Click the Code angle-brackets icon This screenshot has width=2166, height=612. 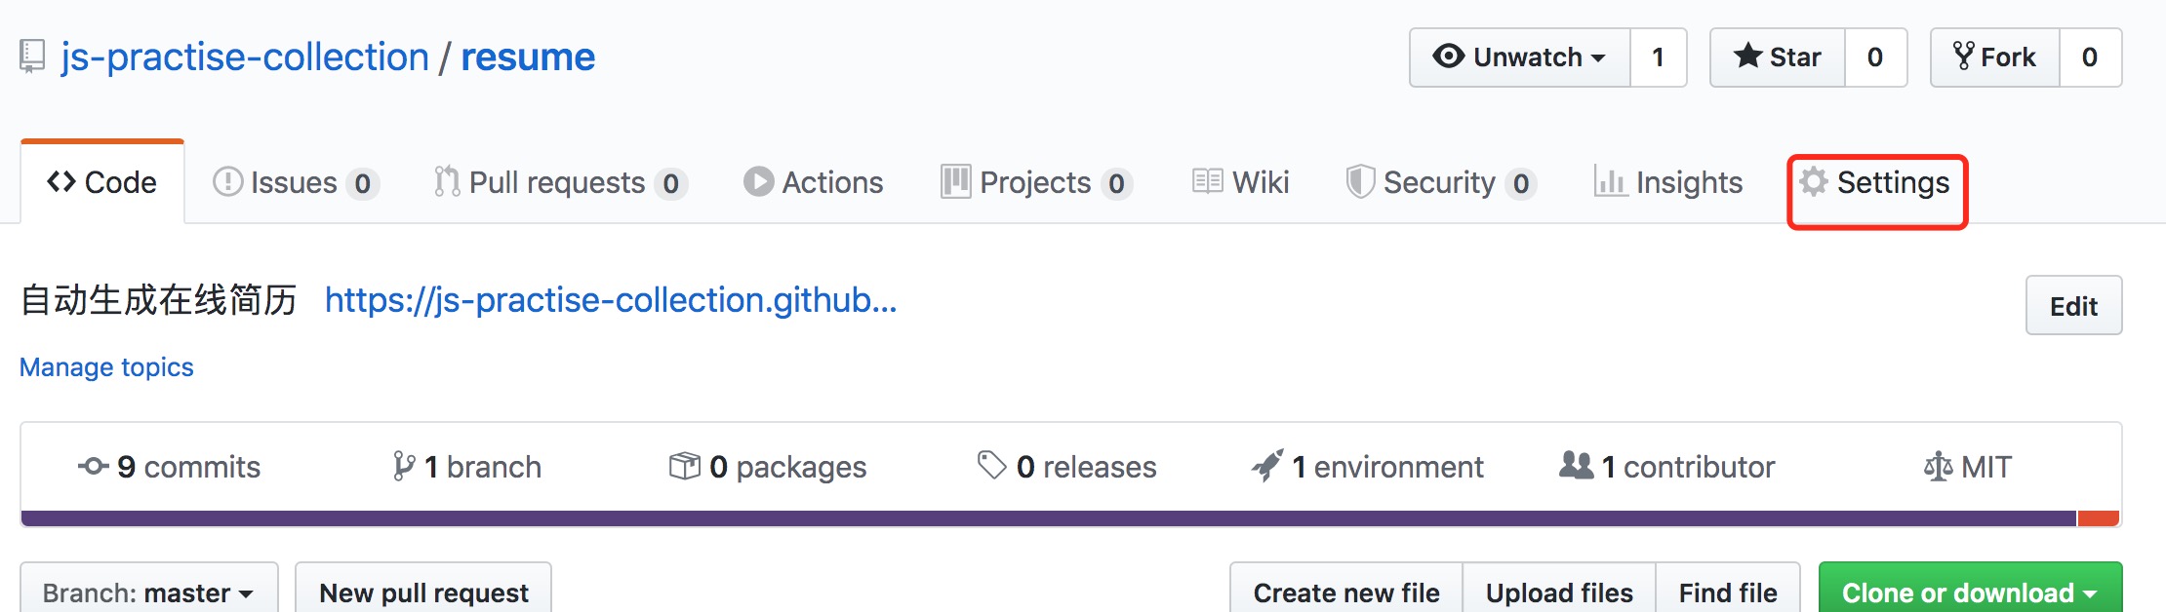tap(61, 181)
